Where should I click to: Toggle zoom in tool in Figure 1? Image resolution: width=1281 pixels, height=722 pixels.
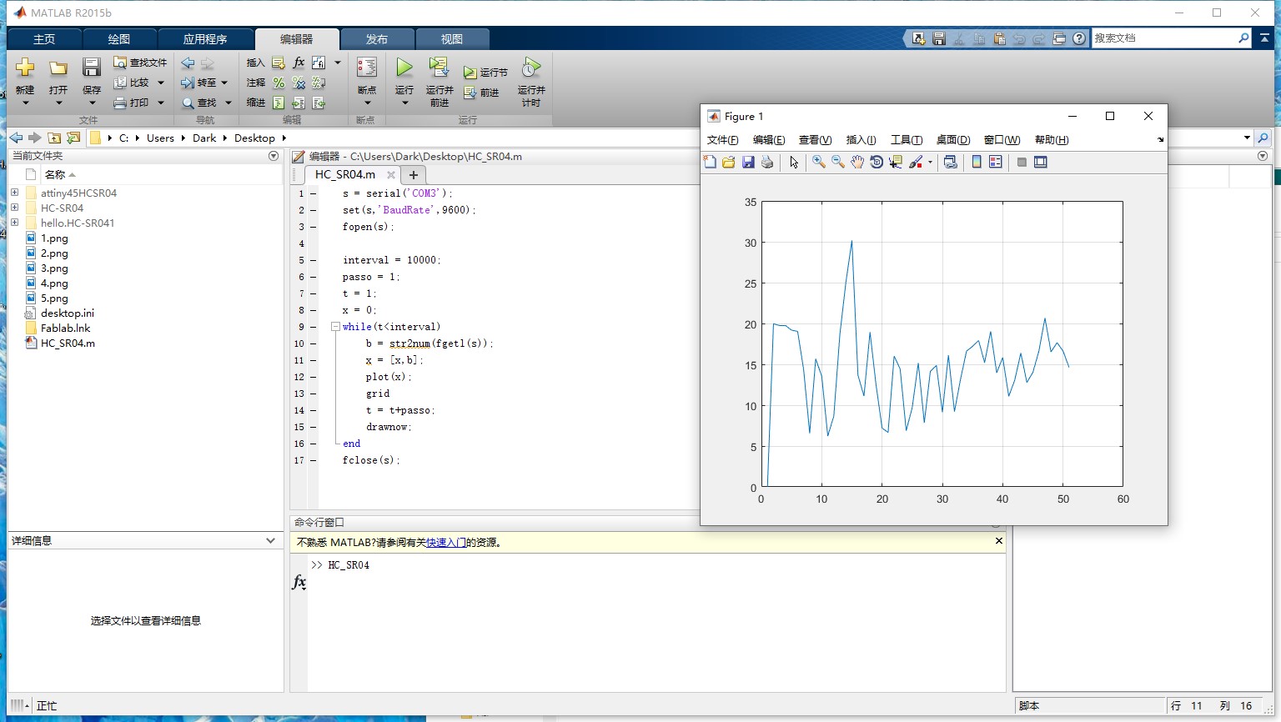(x=819, y=163)
